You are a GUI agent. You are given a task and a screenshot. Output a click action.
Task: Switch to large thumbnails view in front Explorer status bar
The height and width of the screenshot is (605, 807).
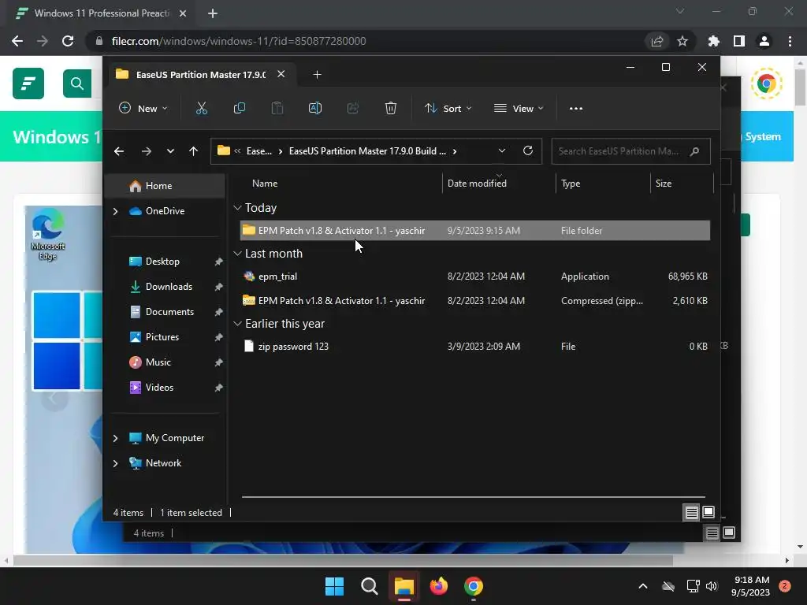coord(708,512)
